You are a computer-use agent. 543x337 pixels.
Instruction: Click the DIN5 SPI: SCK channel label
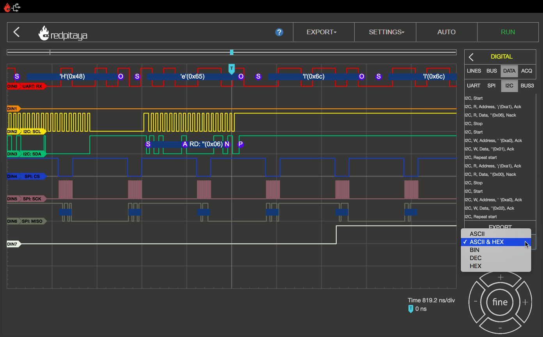click(27, 199)
